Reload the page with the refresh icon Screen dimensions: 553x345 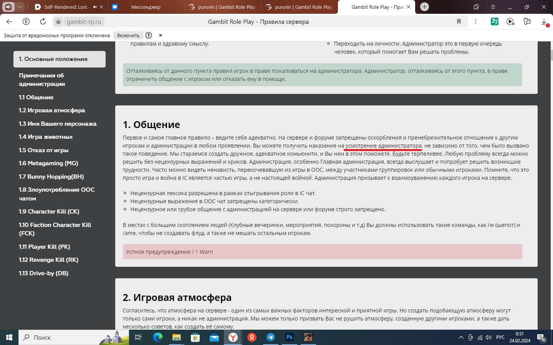coord(43,21)
